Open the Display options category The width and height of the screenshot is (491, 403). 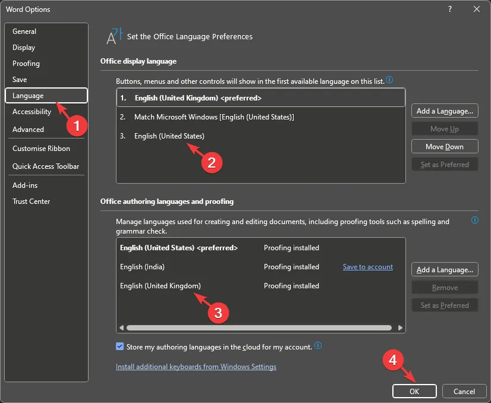(46, 48)
